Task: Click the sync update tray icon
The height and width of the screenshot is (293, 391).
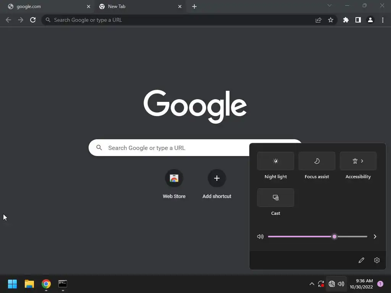Action: coord(321,284)
